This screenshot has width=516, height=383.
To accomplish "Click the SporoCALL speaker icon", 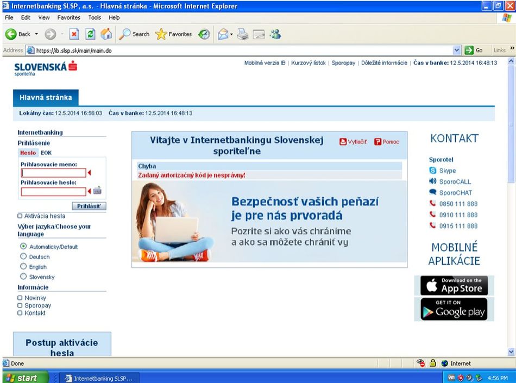I will (x=433, y=181).
